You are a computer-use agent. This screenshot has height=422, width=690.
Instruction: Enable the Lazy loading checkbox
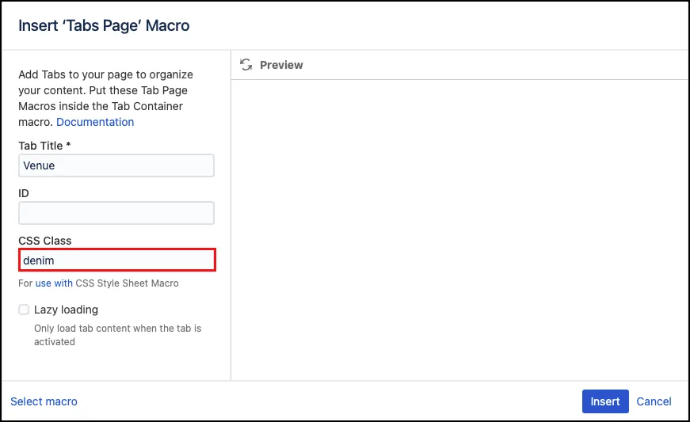(24, 310)
